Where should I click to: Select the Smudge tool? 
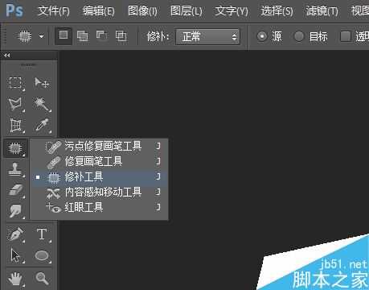[15, 211]
